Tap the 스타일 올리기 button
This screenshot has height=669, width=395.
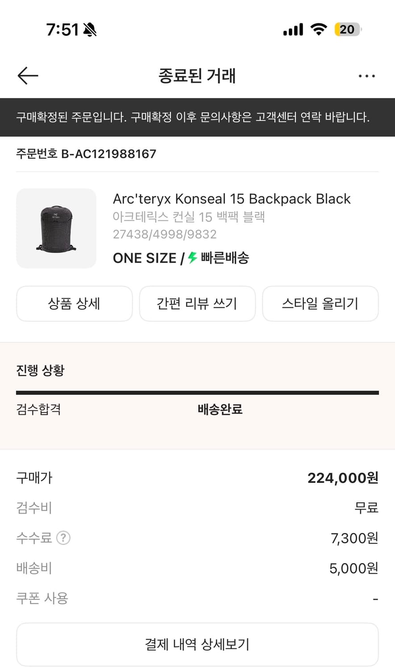coord(320,304)
